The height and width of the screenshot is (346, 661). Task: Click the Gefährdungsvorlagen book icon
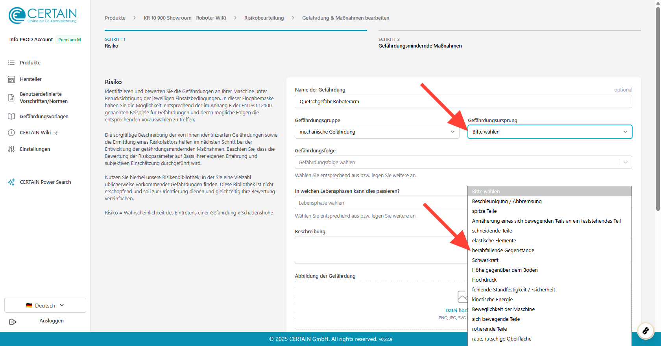pos(11,117)
